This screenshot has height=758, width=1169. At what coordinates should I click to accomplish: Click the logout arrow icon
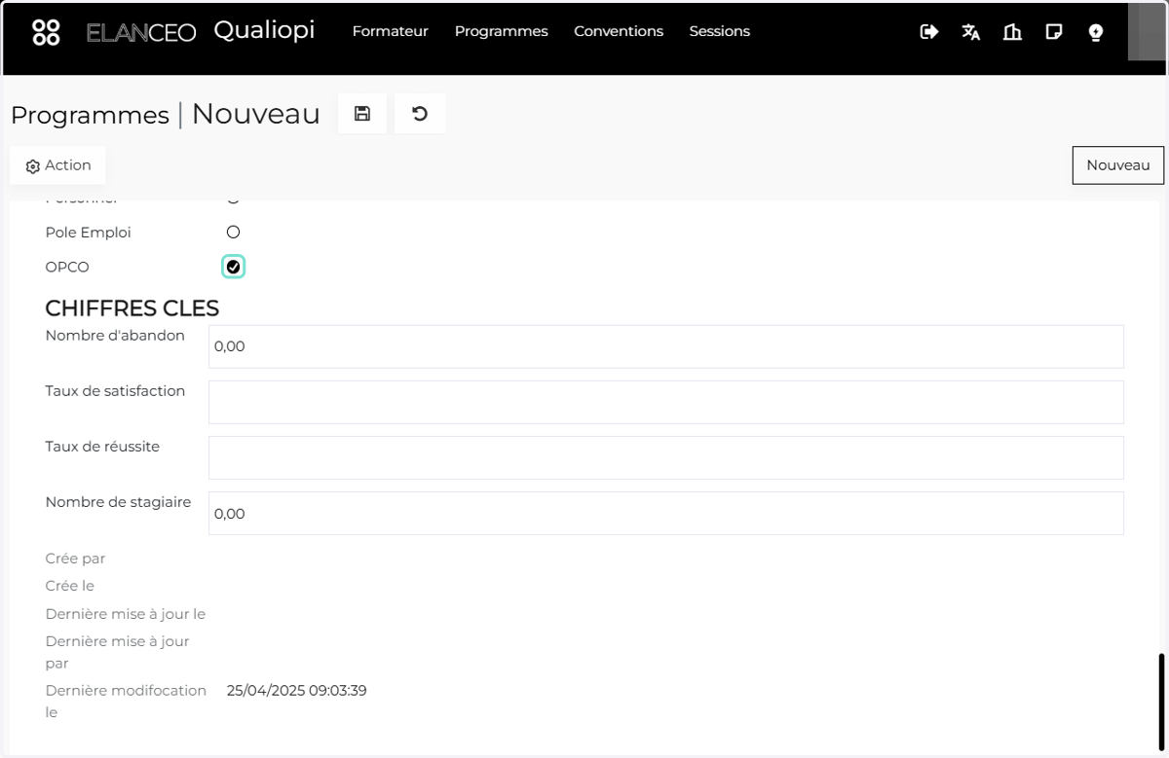[x=929, y=32]
